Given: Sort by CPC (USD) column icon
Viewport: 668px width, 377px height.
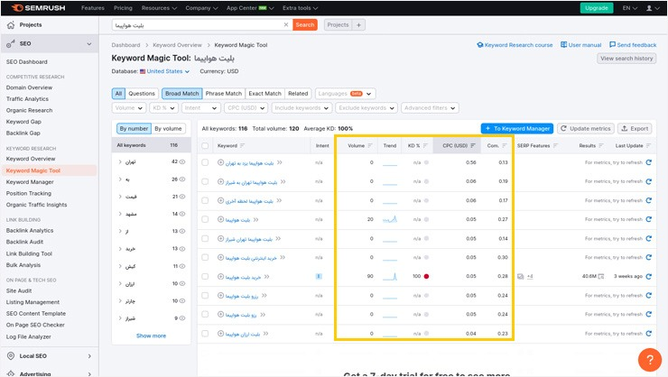Looking at the screenshot, I should (472, 145).
